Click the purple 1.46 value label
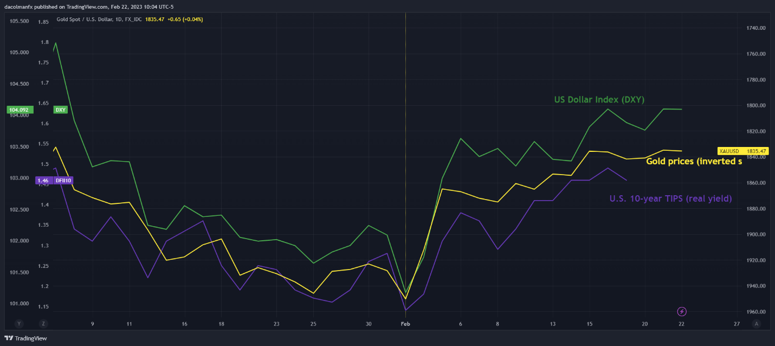Viewport: 775px width, 346px height. point(43,180)
